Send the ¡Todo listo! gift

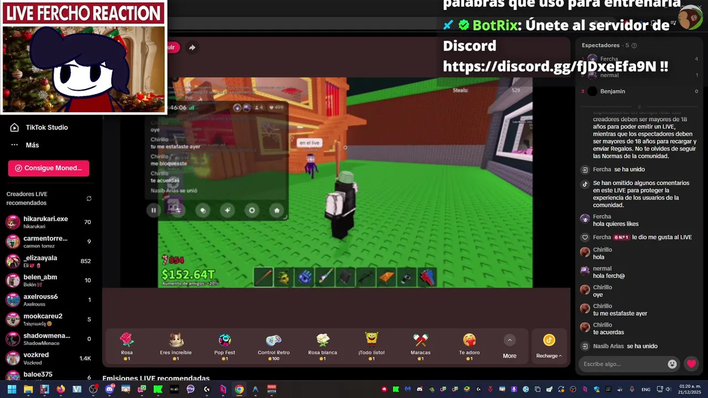(371, 347)
